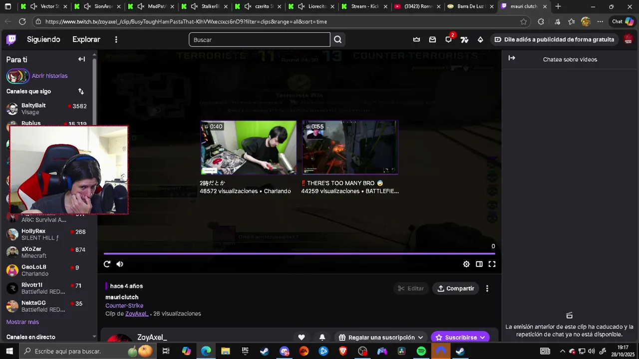Toggle notifications bell for ZoyAxel_
The height and width of the screenshot is (359, 639).
[x=322, y=338]
